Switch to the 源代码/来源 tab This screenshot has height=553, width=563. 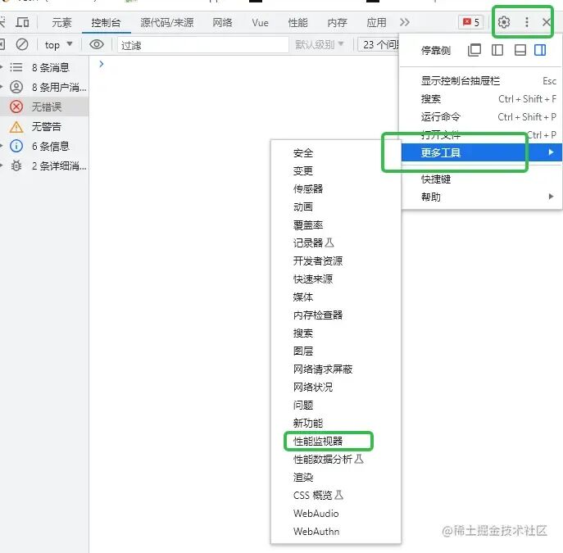(x=167, y=23)
